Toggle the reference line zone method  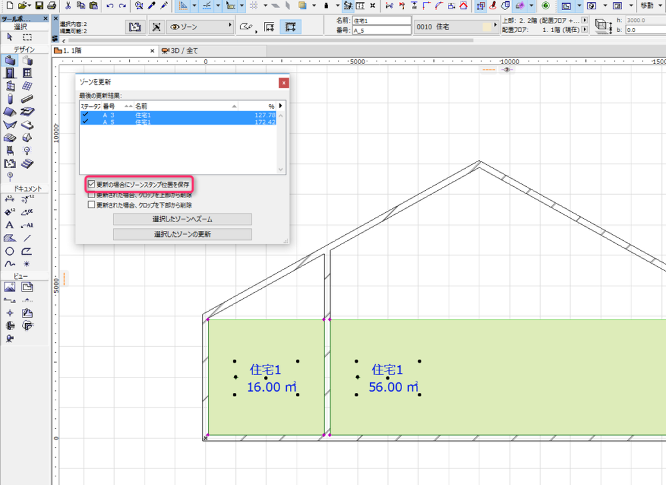[291, 27]
